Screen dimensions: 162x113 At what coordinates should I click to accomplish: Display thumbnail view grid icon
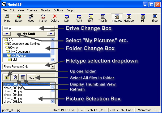pyautogui.click(x=23, y=77)
